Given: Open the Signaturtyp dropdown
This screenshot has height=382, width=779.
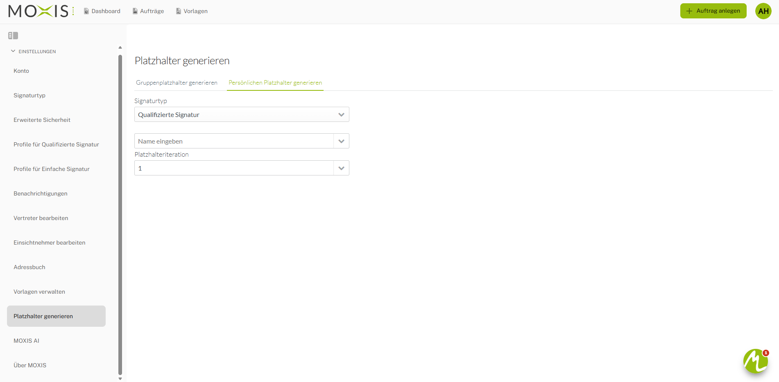Looking at the screenshot, I should 242,115.
